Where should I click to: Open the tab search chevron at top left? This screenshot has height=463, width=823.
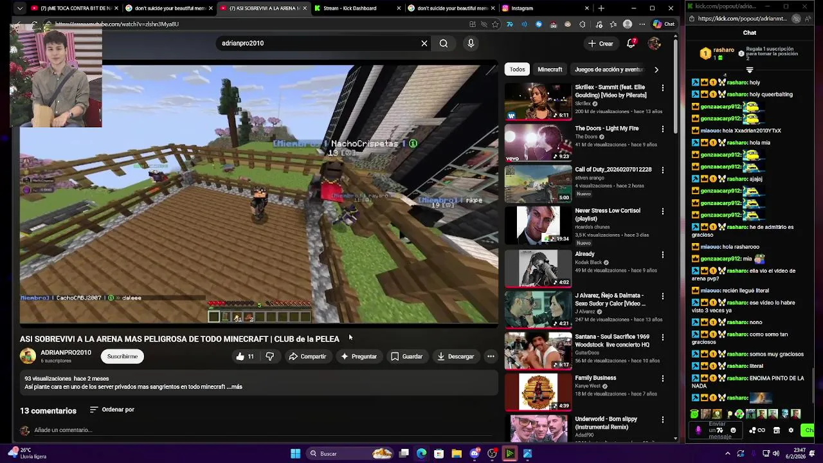click(20, 8)
